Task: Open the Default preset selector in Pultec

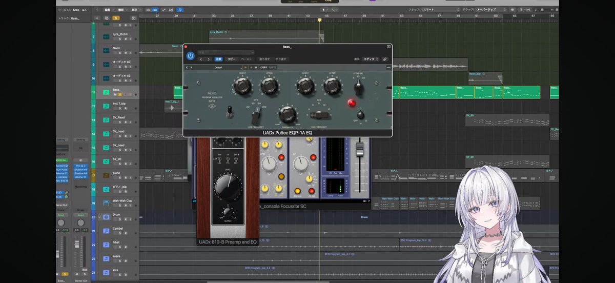Action: pos(219,67)
